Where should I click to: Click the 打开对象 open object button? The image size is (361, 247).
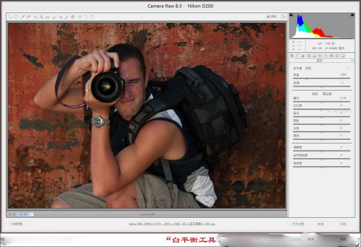[298, 224]
